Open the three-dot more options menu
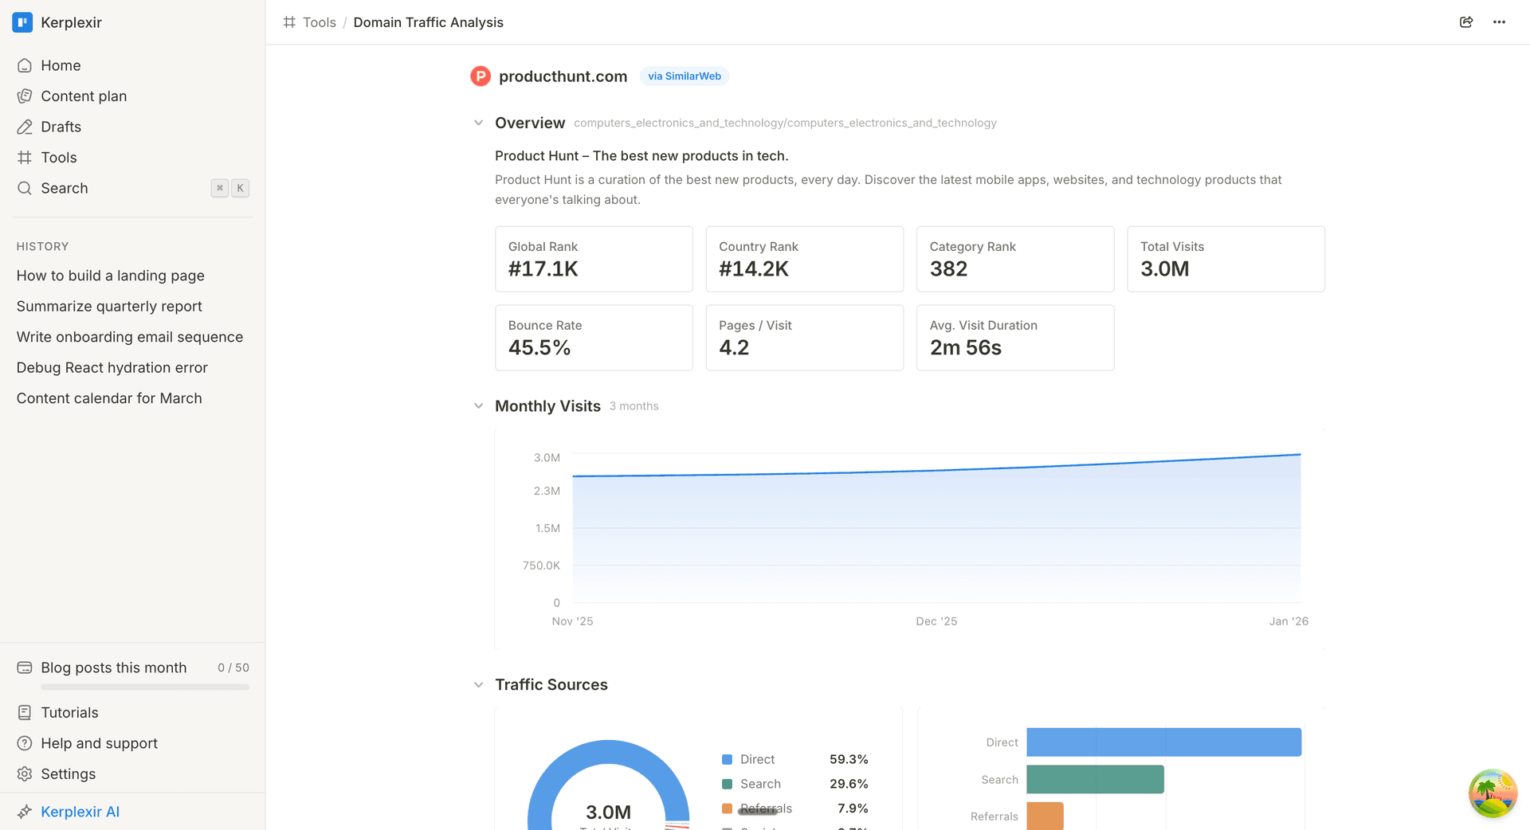 1499,22
